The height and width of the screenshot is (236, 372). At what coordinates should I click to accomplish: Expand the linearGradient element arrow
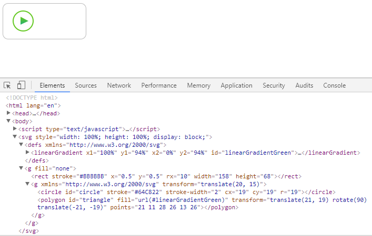pos(27,152)
